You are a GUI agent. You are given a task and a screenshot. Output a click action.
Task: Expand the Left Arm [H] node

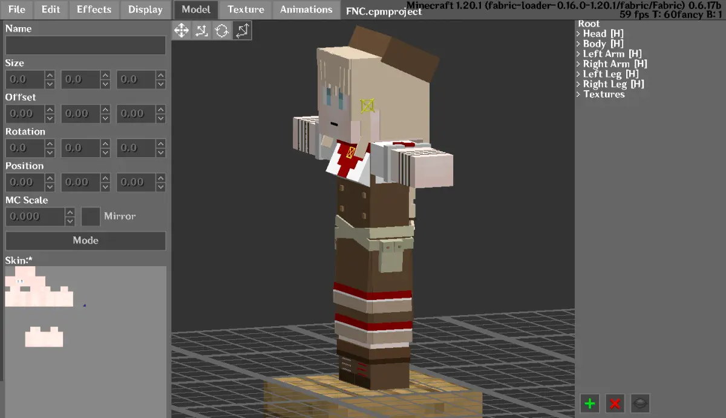[x=578, y=54]
